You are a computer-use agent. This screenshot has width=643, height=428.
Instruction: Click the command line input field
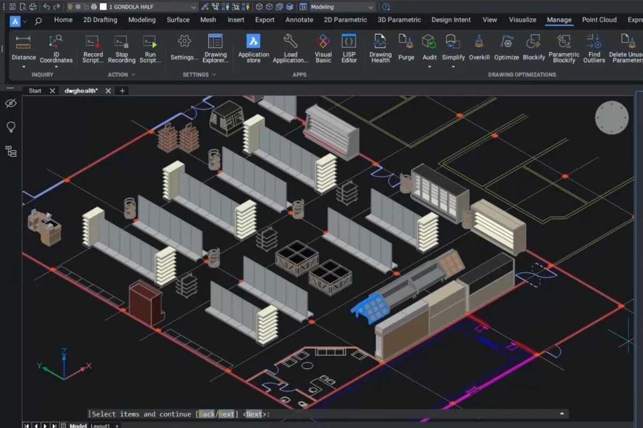[328, 414]
